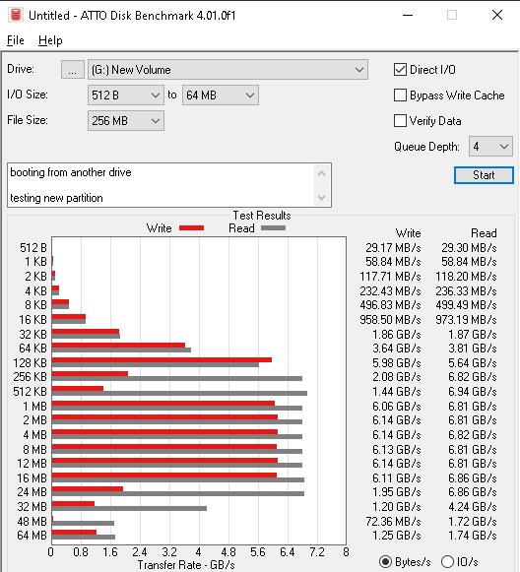Click the ATTO Disk Benchmark title icon
Image resolution: width=520 pixels, height=572 pixels.
pos(16,15)
